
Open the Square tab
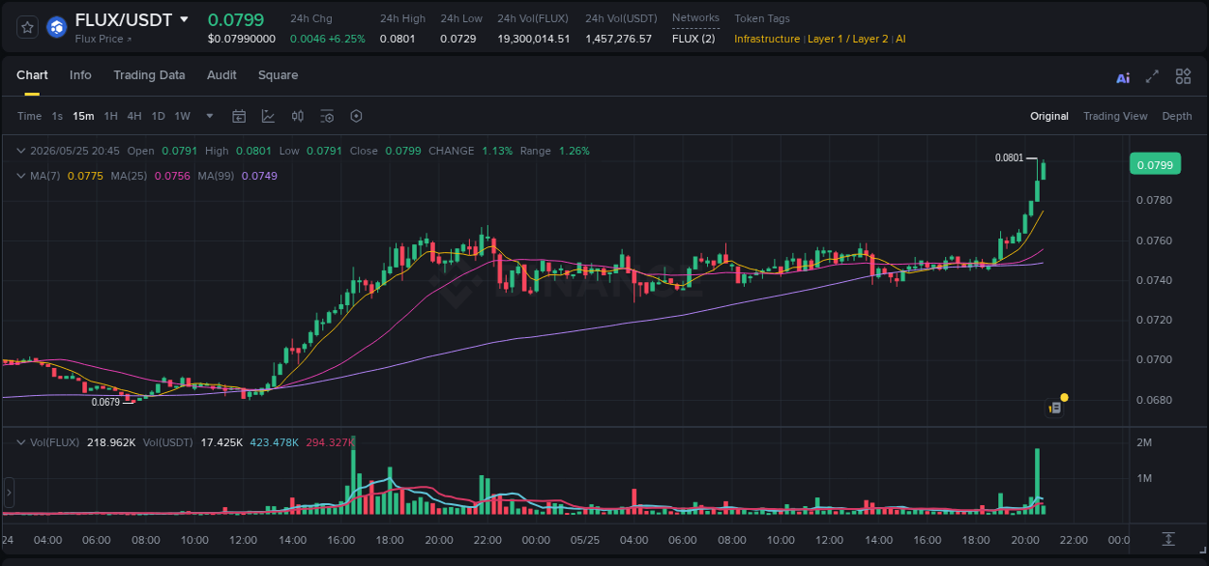click(278, 75)
